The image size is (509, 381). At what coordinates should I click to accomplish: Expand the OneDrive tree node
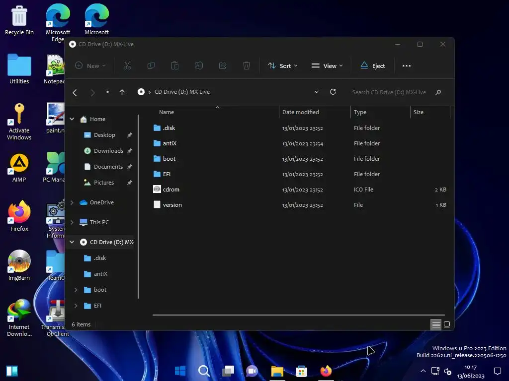pos(72,202)
